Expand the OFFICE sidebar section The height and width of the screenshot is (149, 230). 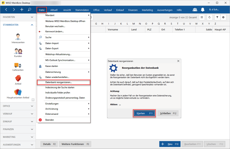coord(18,106)
